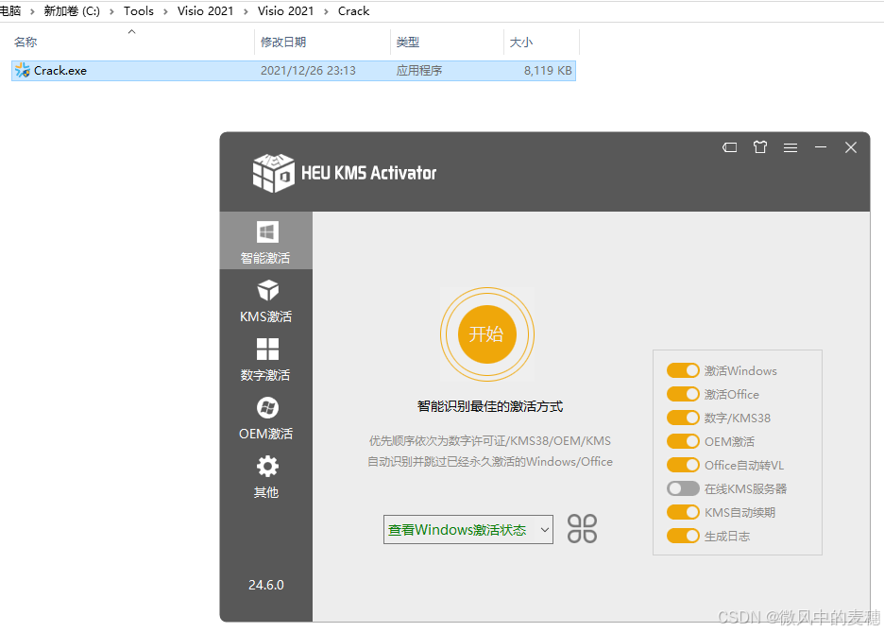Screen dimensions: 884x632
Task: Click 应用程序 type cell
Action: coord(419,71)
